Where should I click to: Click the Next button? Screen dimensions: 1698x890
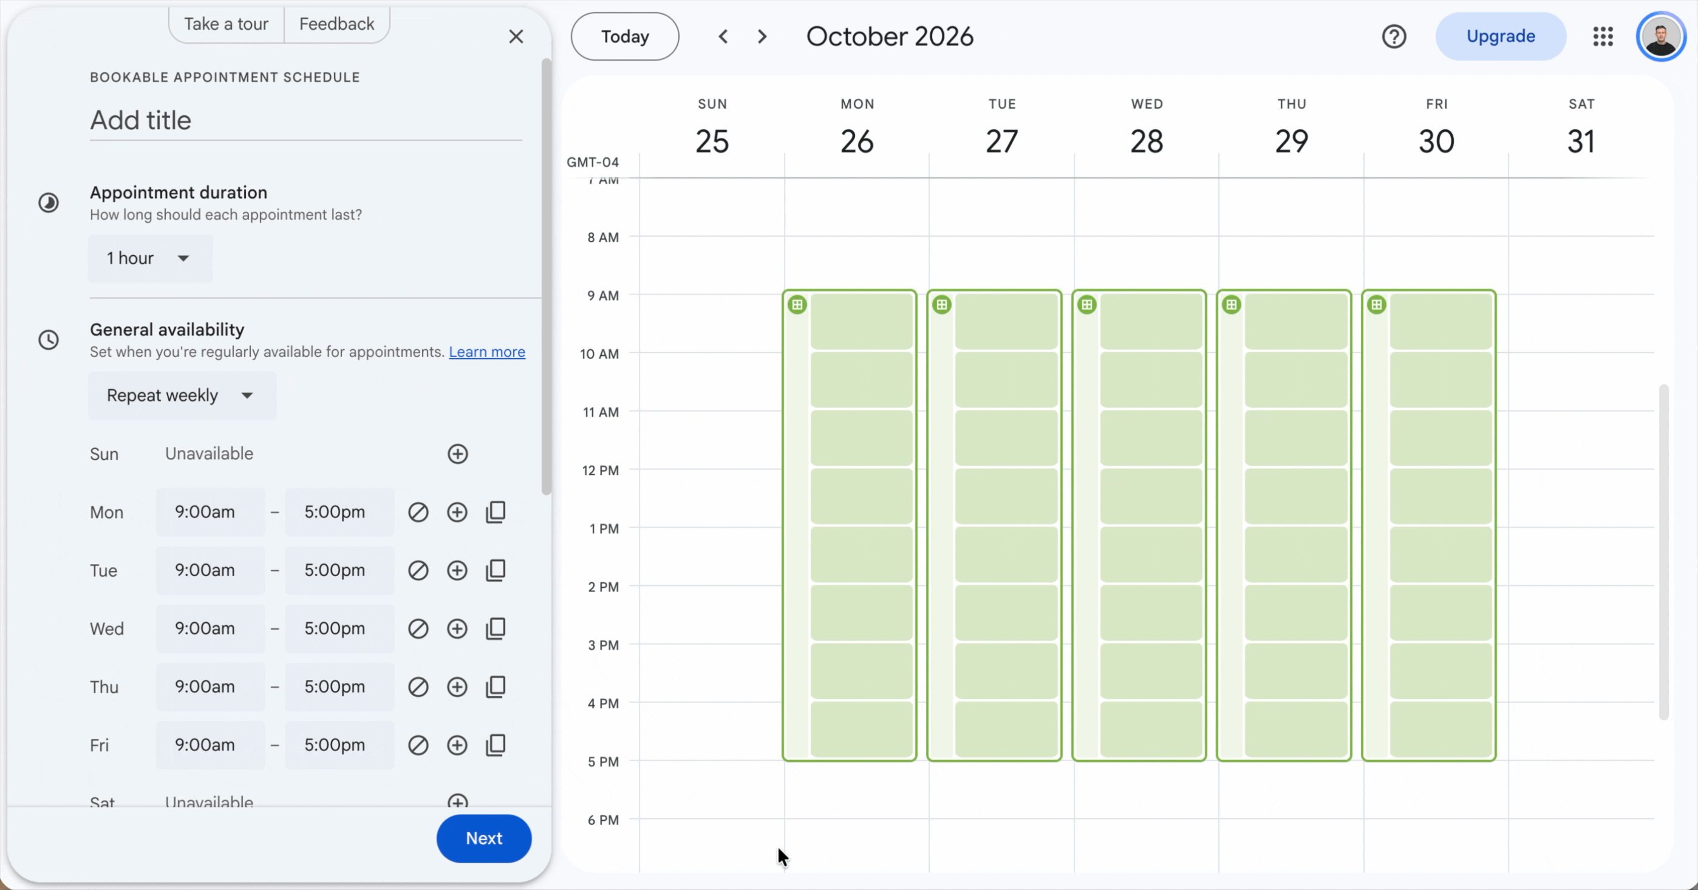coord(484,838)
